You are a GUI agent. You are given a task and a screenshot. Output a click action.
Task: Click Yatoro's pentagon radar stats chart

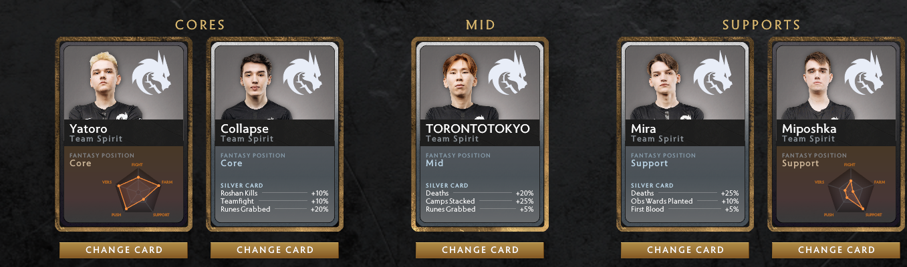[138, 190]
